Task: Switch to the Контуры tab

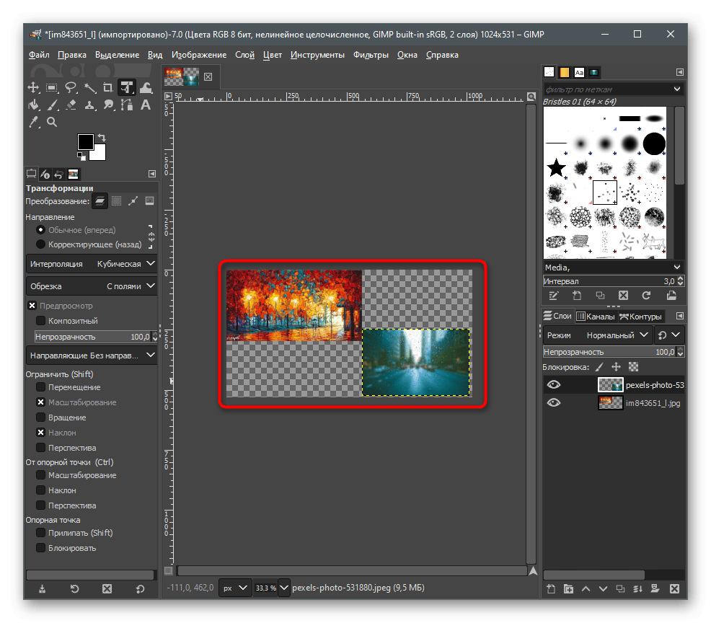Action: coord(641,316)
